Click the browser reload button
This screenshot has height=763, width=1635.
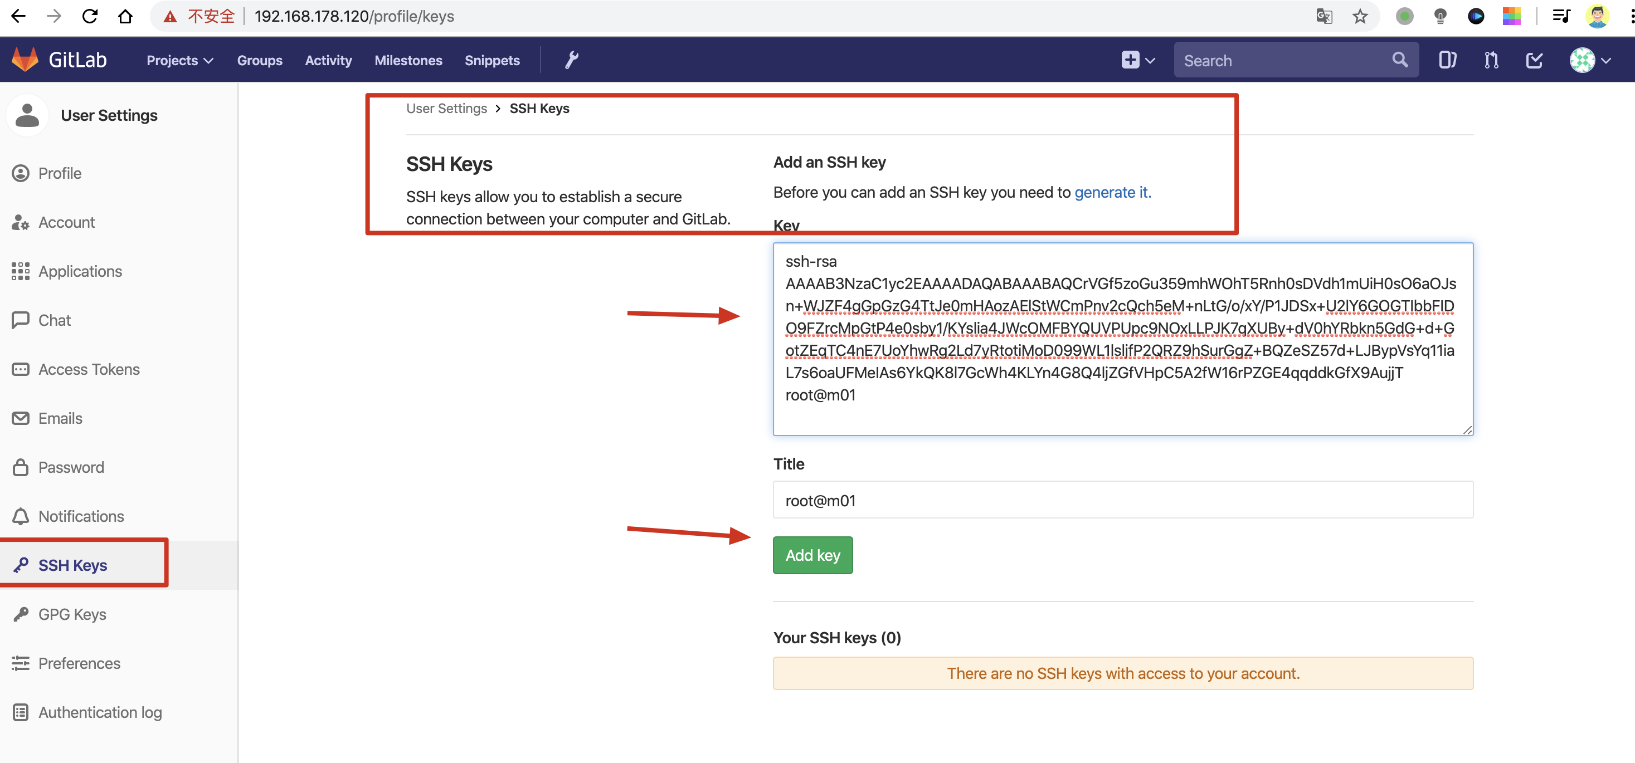click(90, 16)
